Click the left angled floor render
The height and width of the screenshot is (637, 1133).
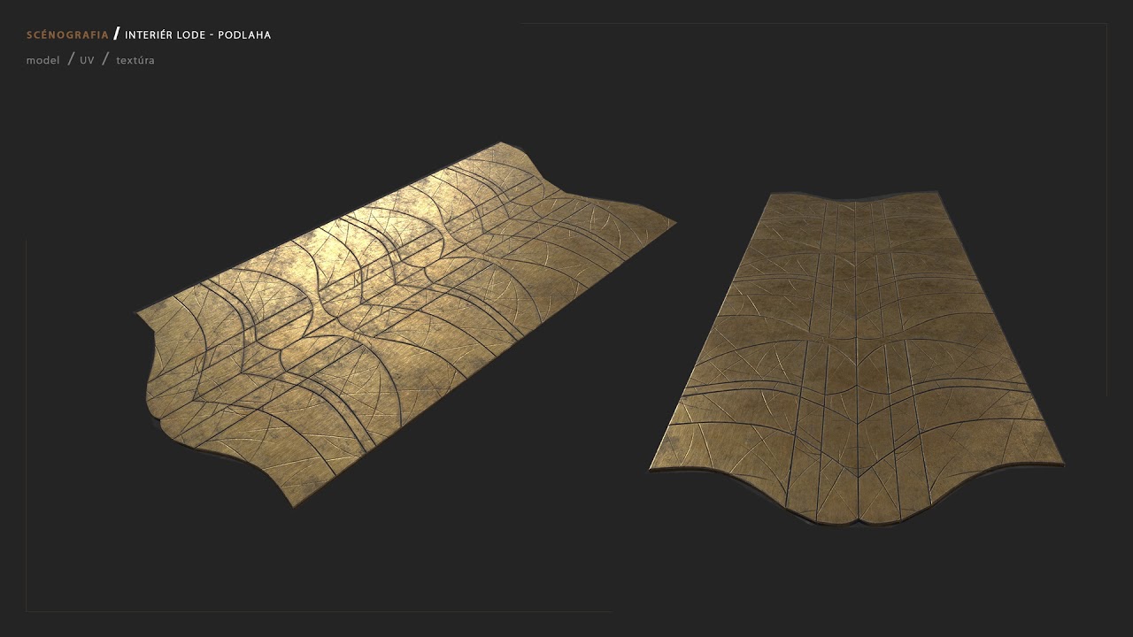coord(405,325)
